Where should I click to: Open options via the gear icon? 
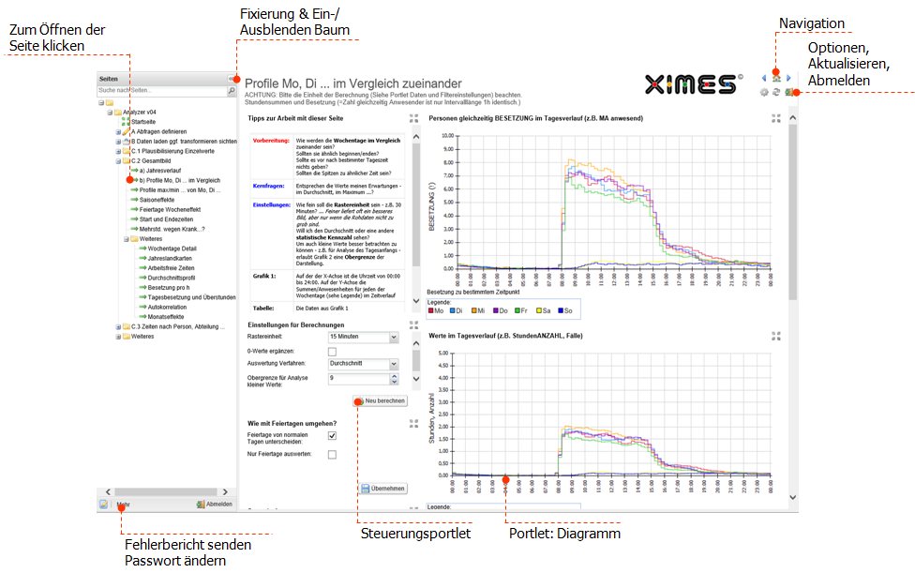coord(764,92)
